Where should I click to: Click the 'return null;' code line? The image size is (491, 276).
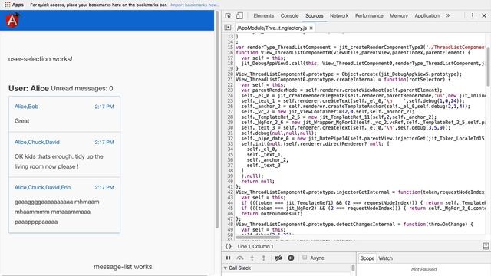tap(258, 182)
